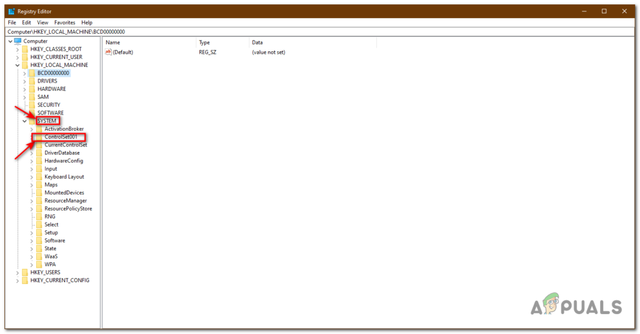Click the HARDWARE folder icon
This screenshot has height=334, width=640.
(32, 89)
